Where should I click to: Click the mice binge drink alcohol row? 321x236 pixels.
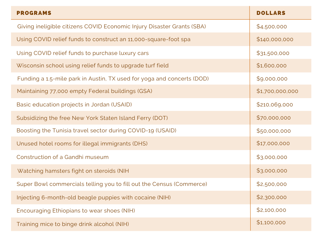(x=72, y=224)
